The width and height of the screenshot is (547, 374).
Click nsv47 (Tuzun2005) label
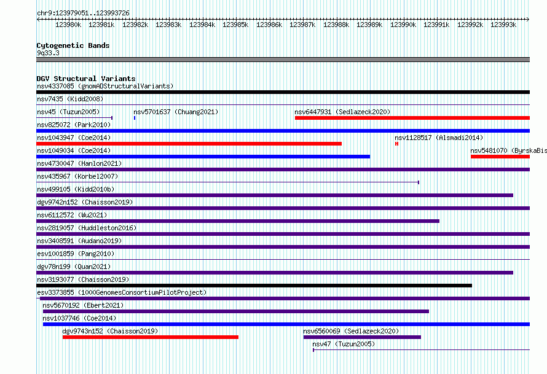point(344,344)
